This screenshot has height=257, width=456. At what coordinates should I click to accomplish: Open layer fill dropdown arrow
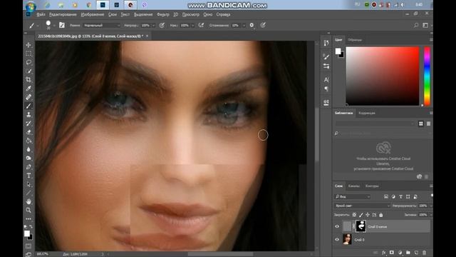[x=431, y=215]
